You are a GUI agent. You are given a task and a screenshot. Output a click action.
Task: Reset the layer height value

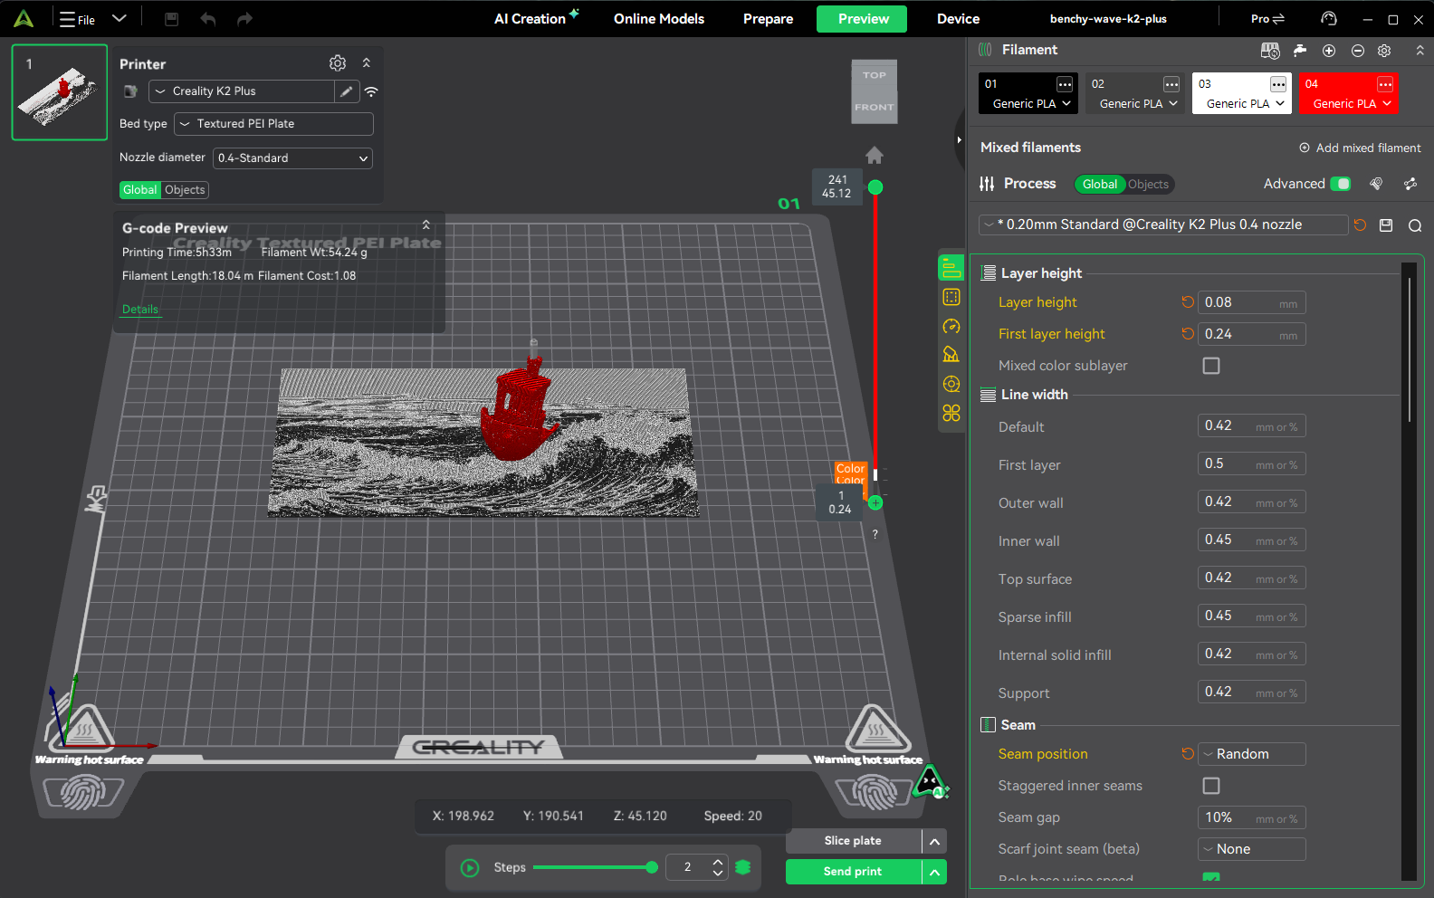pos(1188,302)
